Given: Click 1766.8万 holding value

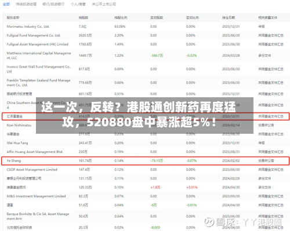Looking at the screenshot, I should pyautogui.click(x=85, y=44).
